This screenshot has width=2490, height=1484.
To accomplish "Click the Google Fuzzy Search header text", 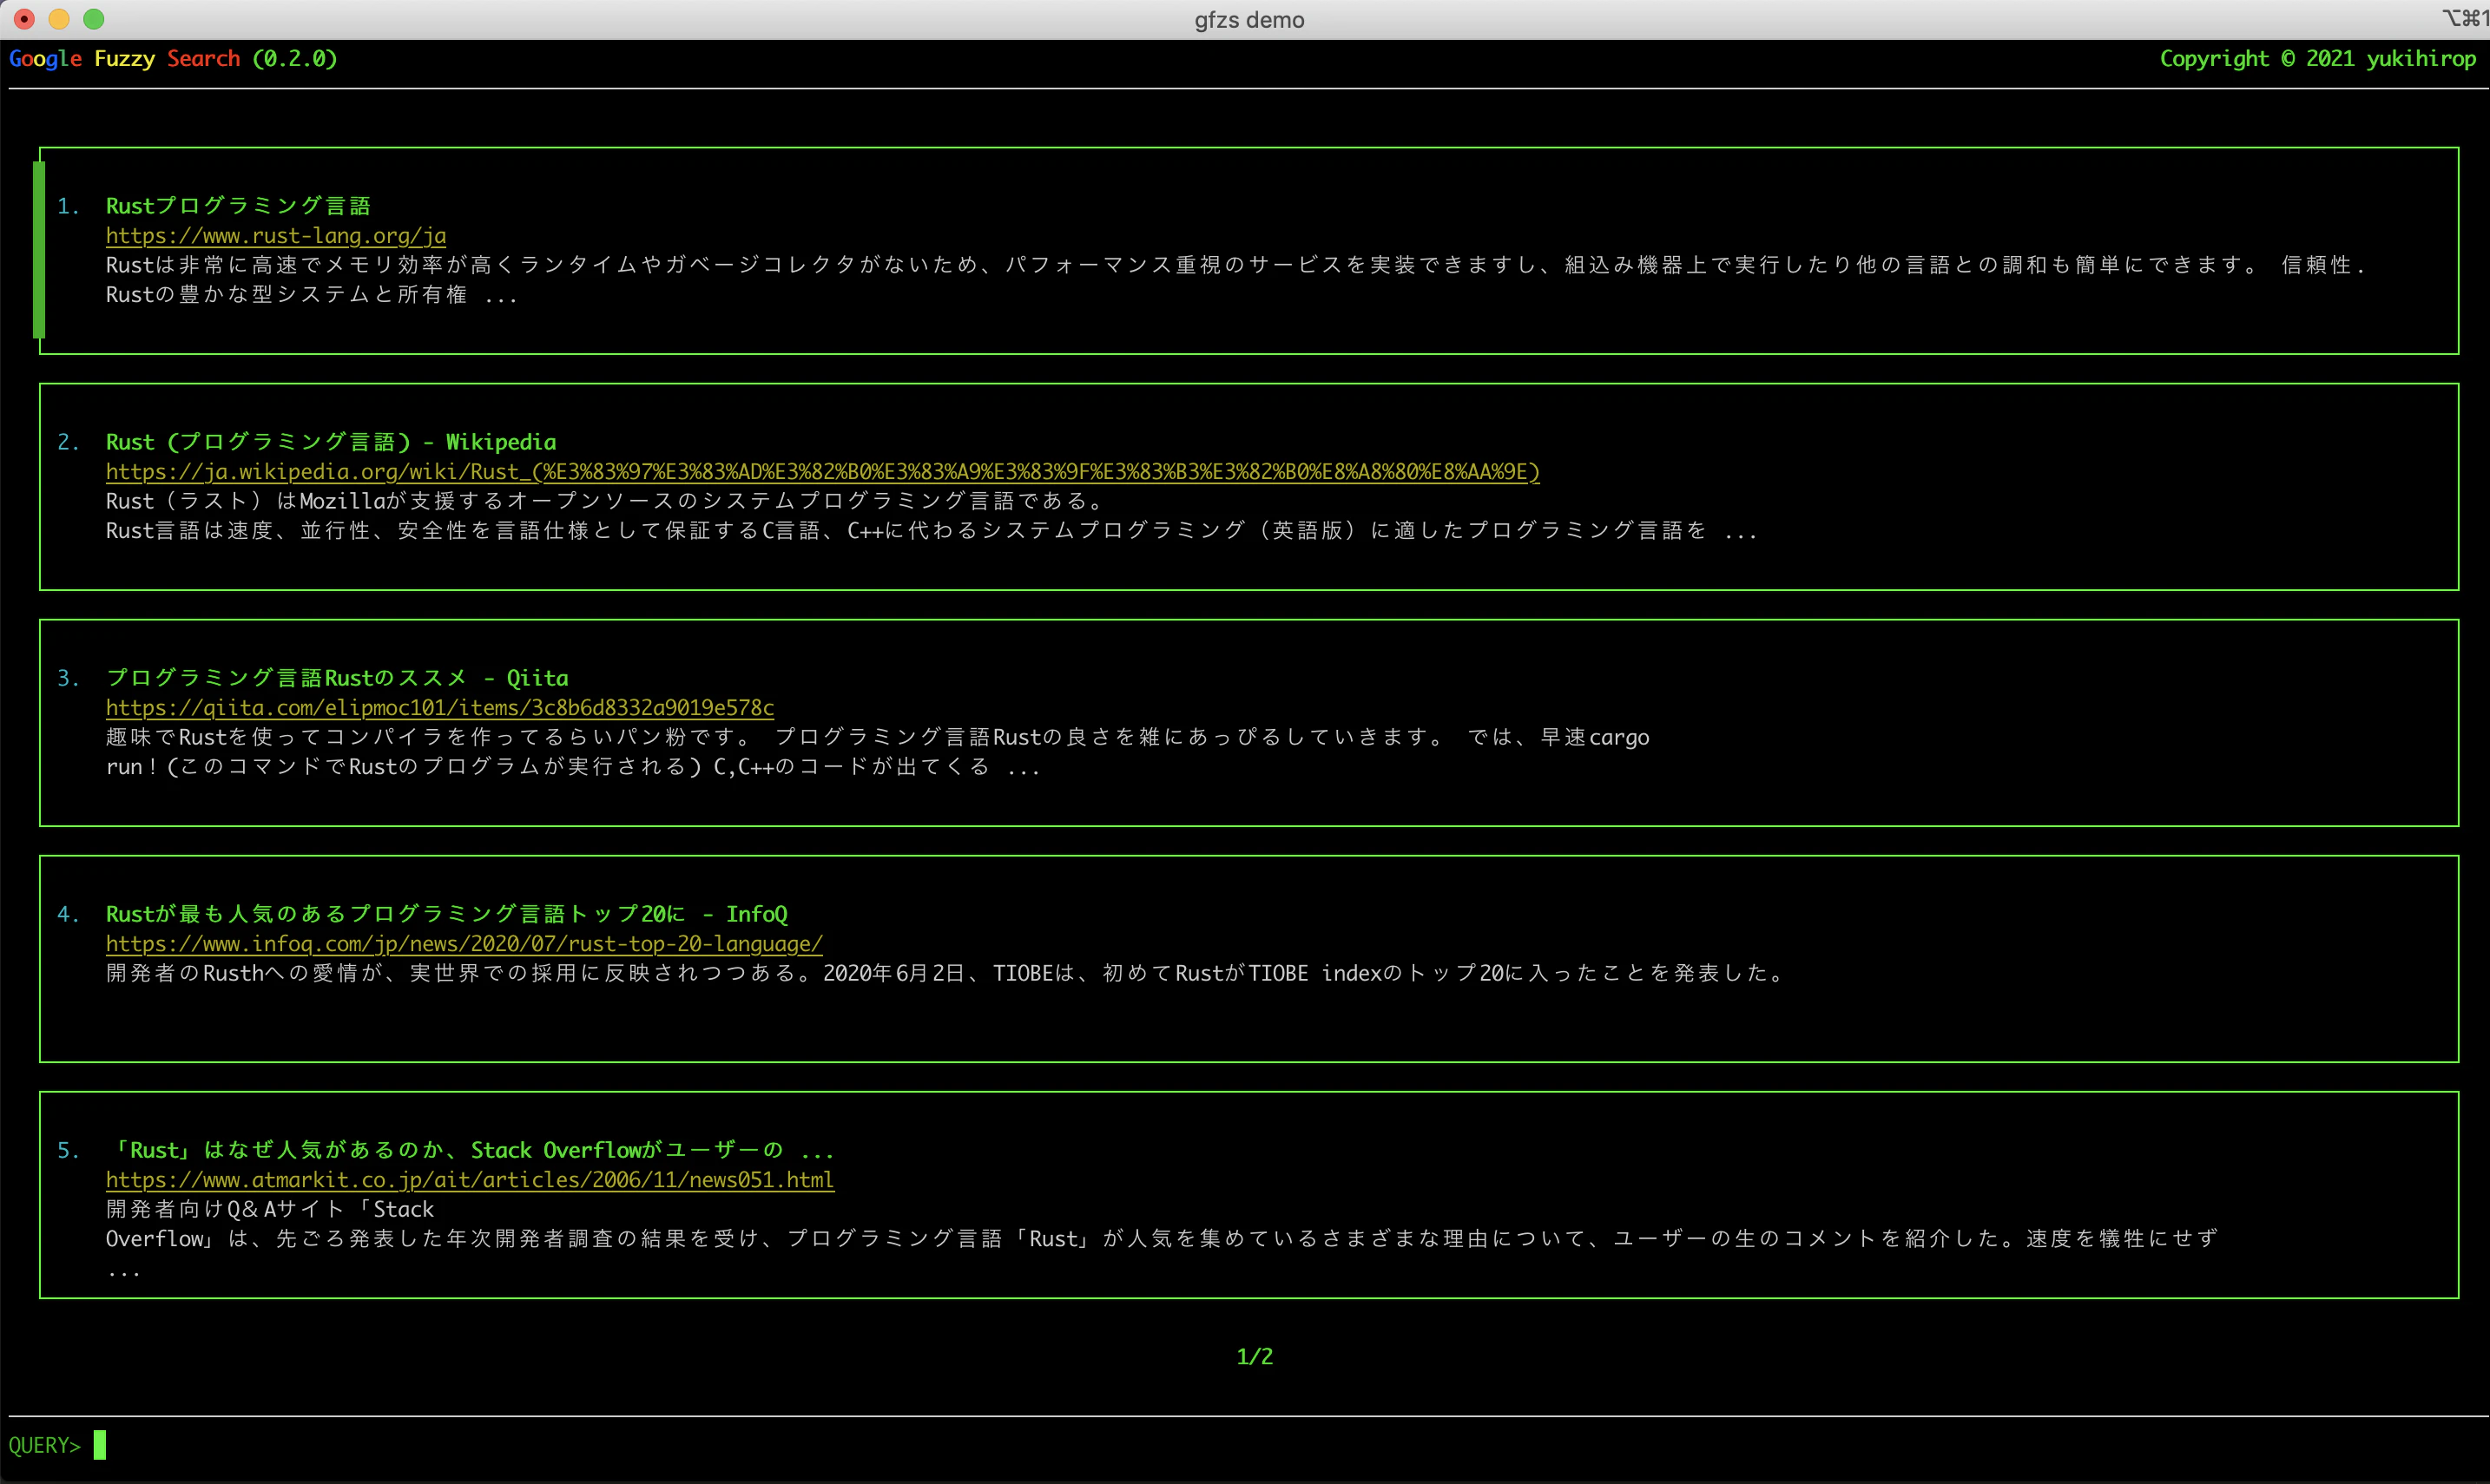I will pos(173,59).
